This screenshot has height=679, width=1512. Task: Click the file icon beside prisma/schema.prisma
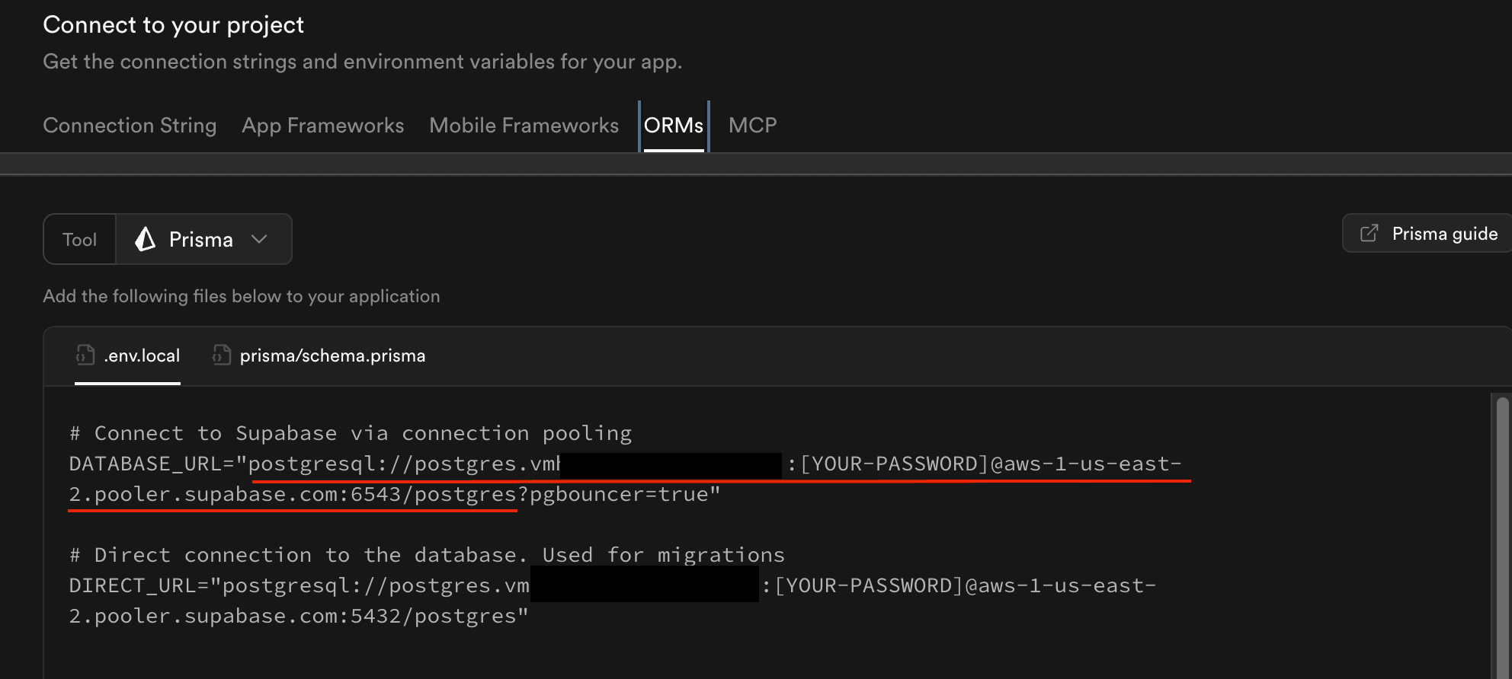click(222, 355)
